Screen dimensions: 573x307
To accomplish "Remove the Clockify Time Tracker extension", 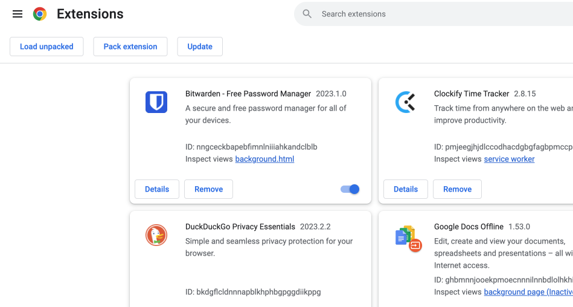I will tap(458, 189).
